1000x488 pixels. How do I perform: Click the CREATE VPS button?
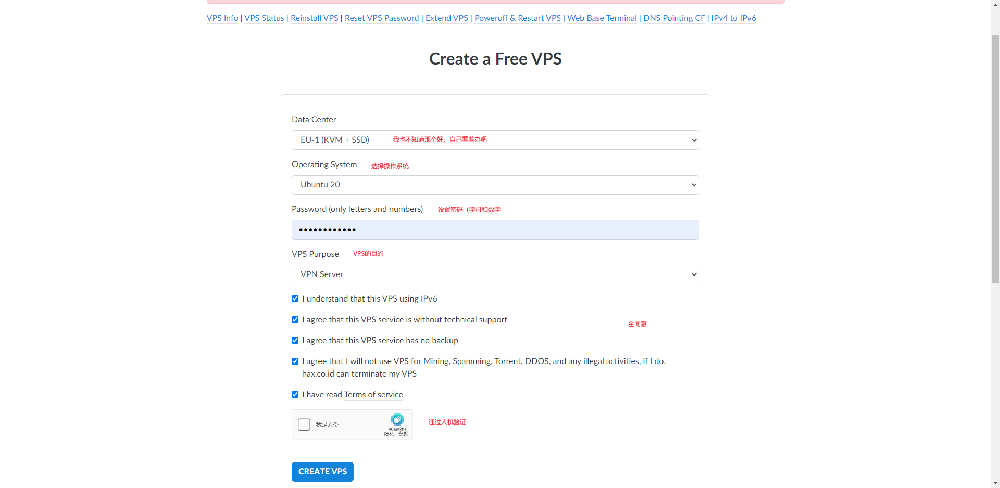pyautogui.click(x=322, y=472)
